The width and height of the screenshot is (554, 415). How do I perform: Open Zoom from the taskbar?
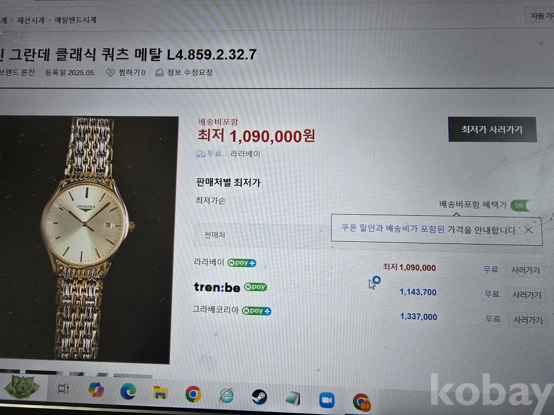point(327,400)
